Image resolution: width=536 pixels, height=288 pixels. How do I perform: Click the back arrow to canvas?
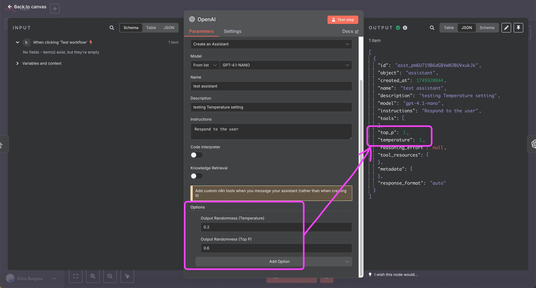10,7
